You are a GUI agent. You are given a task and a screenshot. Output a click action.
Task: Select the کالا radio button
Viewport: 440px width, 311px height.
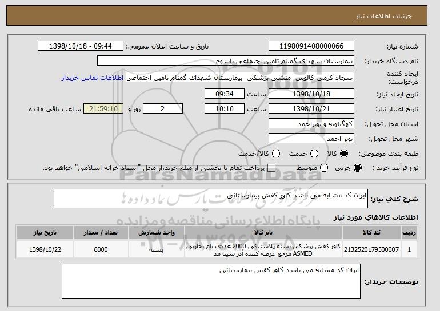coord(344,154)
